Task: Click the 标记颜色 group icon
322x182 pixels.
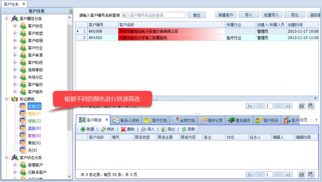Action: 14,99
